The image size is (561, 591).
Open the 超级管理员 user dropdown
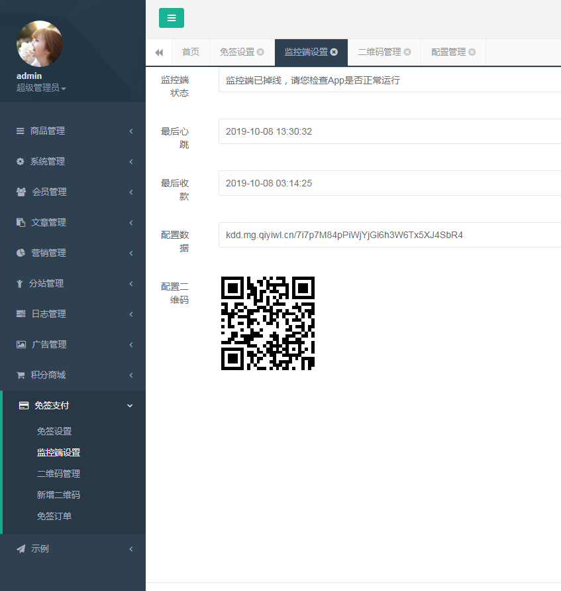(x=41, y=88)
